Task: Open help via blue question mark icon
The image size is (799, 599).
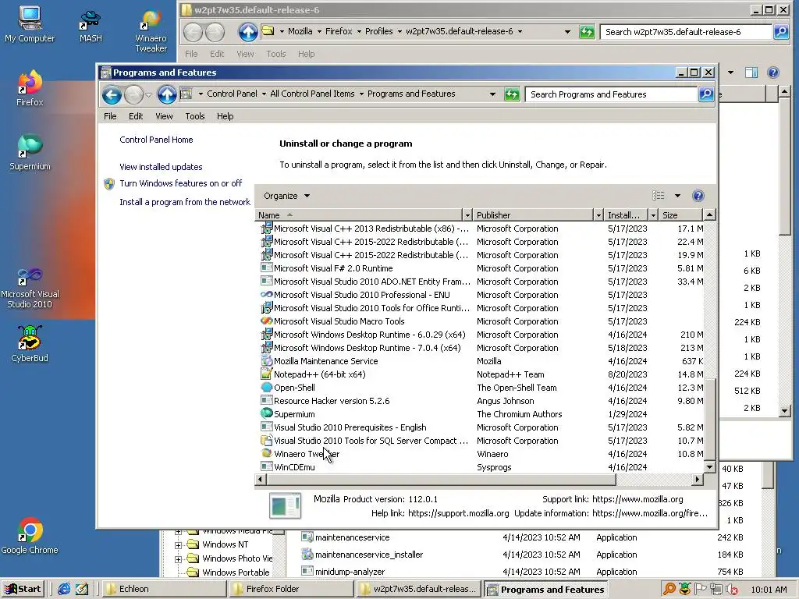Action: [x=698, y=196]
